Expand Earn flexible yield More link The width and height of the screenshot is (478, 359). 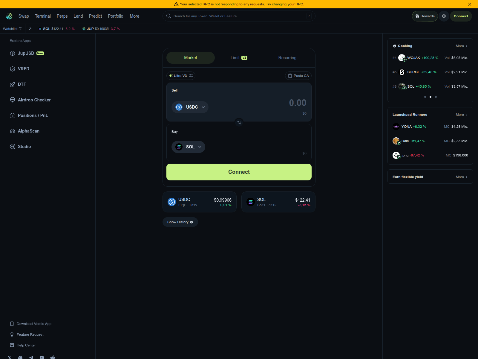tap(462, 177)
